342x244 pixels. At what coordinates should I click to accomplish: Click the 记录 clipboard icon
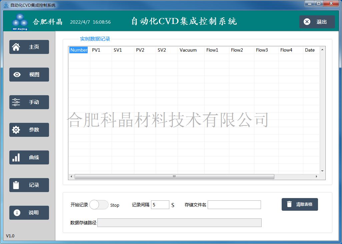click(x=16, y=185)
